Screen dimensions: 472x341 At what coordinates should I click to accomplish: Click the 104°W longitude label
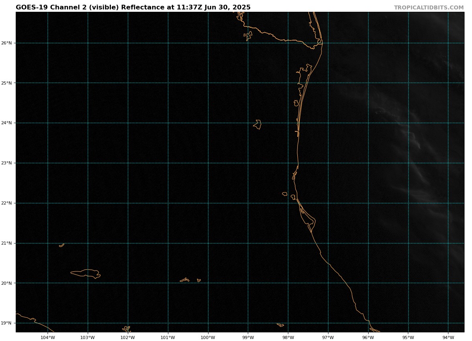pyautogui.click(x=48, y=337)
